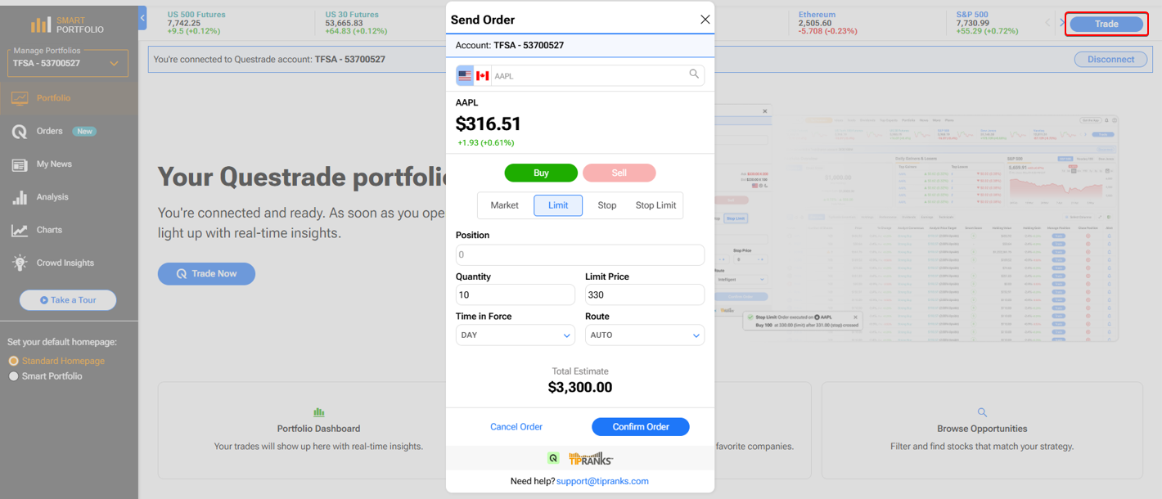The image size is (1162, 499).
Task: Expand the Route AUTO dropdown
Action: (x=645, y=335)
